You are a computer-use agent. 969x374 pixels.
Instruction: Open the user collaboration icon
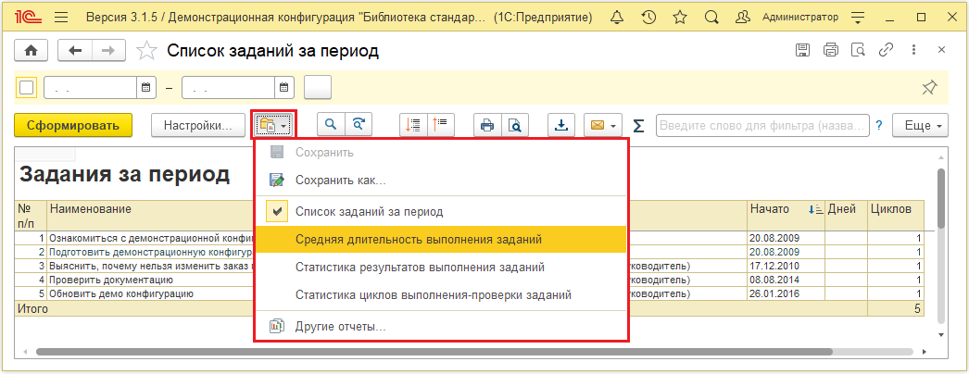tap(744, 18)
